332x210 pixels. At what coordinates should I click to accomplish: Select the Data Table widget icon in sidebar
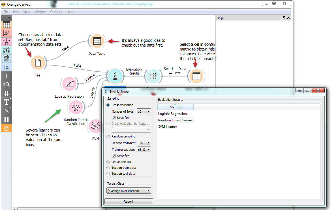click(x=6, y=25)
